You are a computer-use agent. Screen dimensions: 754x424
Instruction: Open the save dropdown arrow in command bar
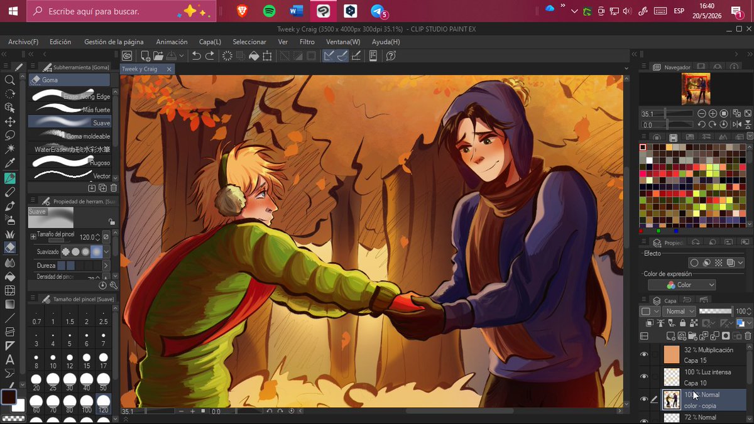point(182,56)
